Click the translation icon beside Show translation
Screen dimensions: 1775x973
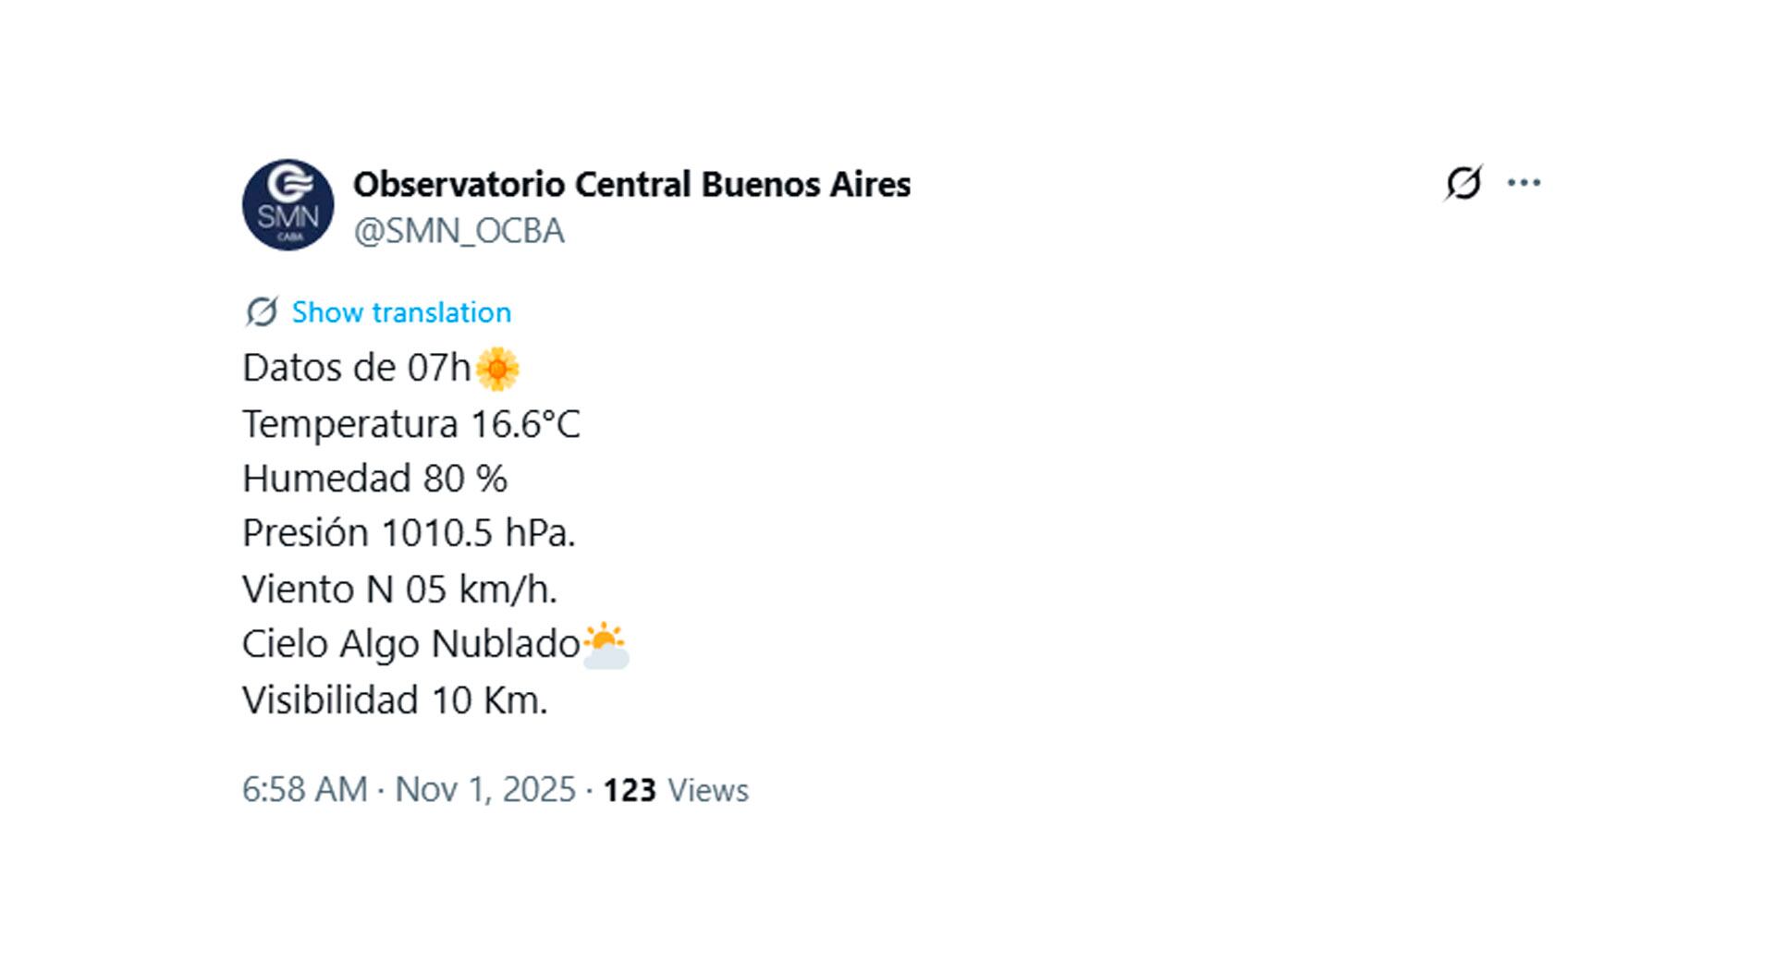262,311
